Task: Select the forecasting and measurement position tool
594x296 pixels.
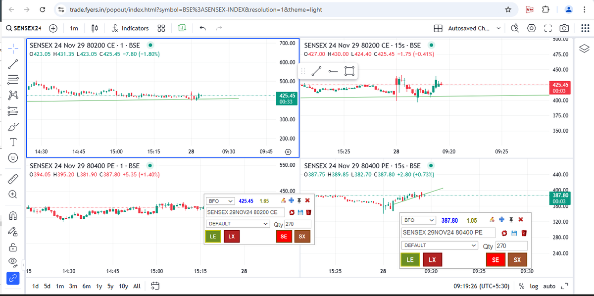Action: [x=13, y=110]
